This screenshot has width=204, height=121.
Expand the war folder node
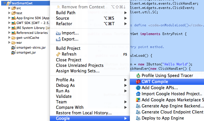tap(9, 43)
